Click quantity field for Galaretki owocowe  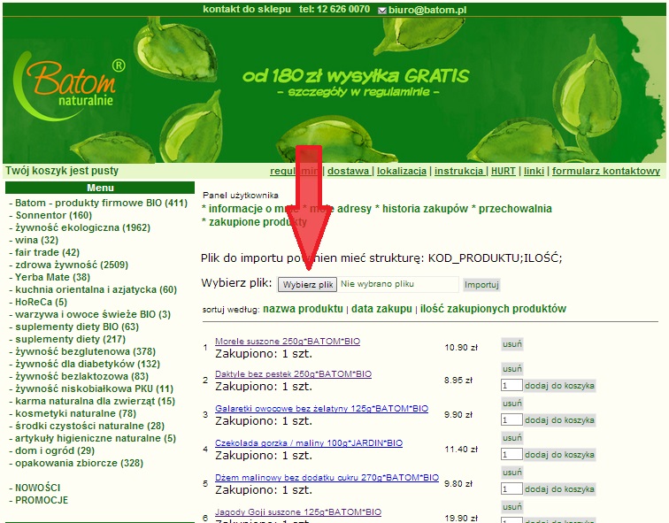click(511, 419)
